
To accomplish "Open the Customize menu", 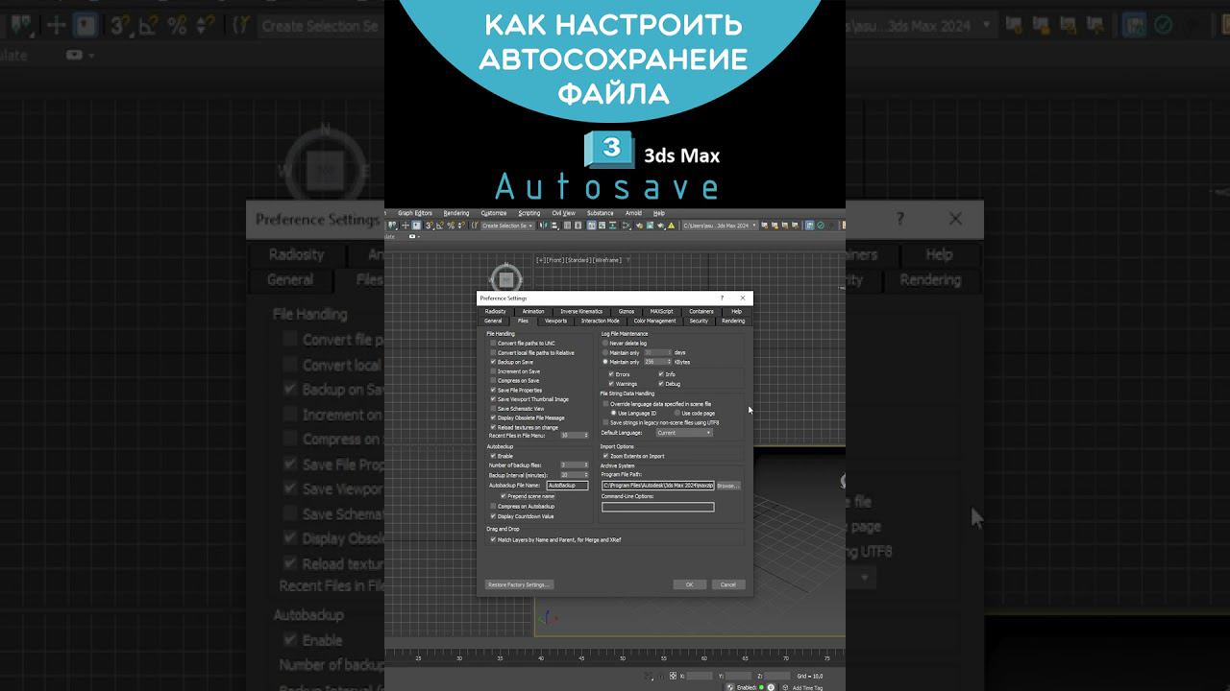I will pos(494,213).
